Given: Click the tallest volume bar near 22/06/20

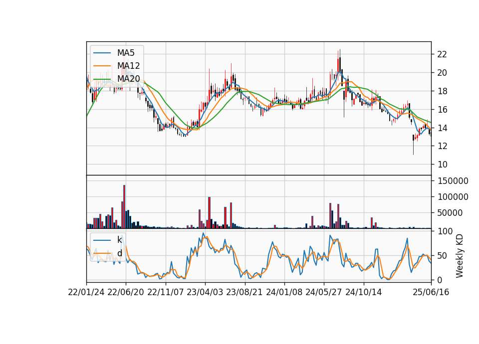Looking at the screenshot, I should (x=124, y=206).
